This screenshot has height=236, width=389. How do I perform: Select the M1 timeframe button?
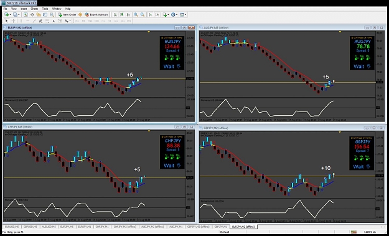coord(77,21)
